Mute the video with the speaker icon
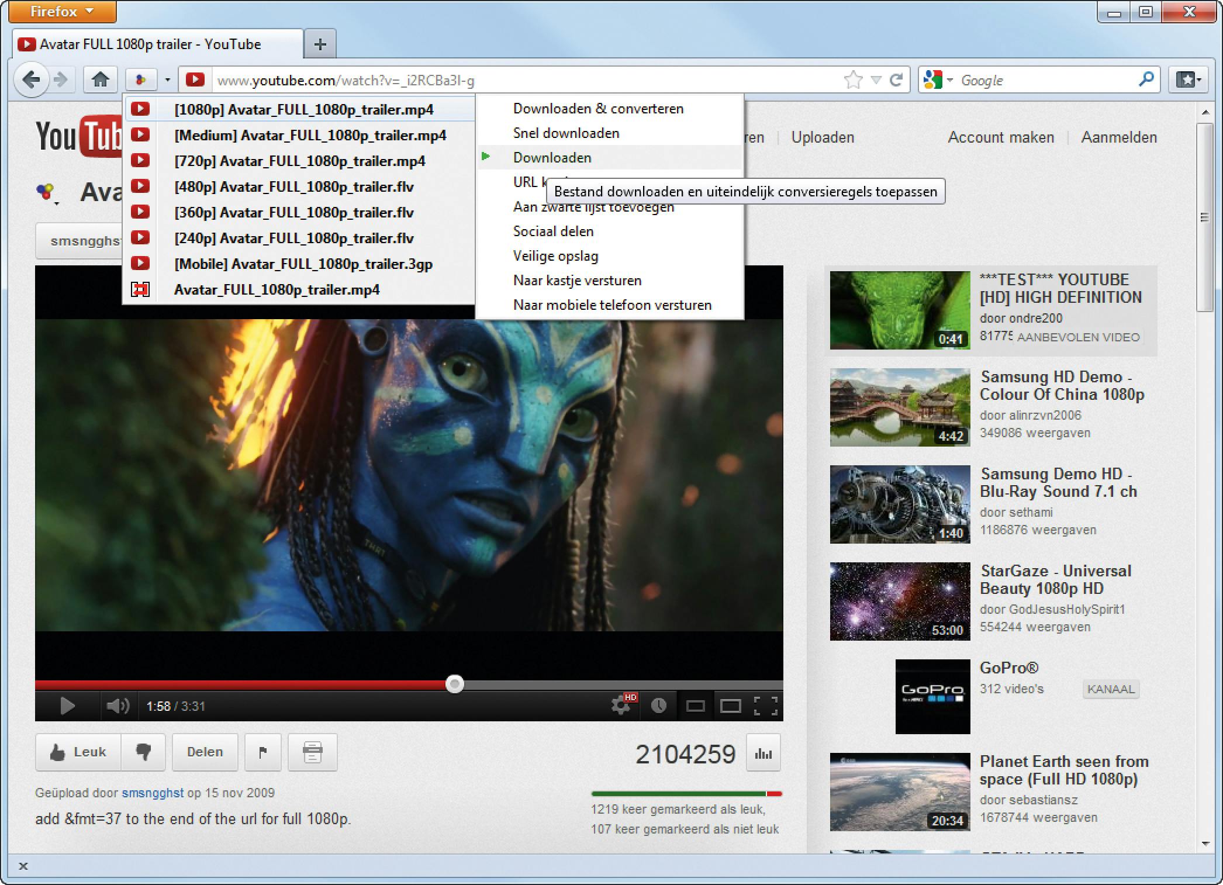 (117, 706)
